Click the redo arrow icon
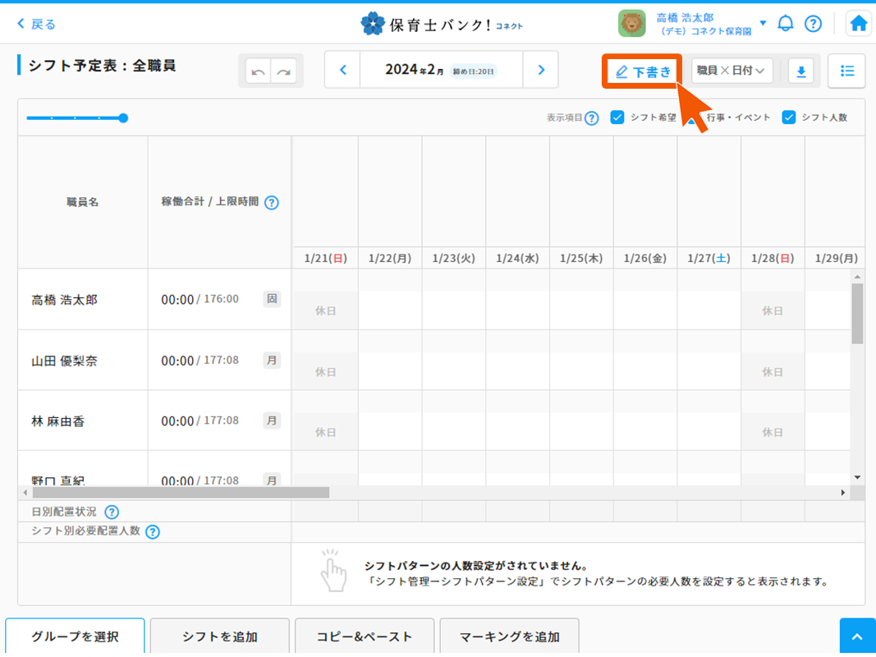Screen dimensions: 876x657 (x=284, y=72)
